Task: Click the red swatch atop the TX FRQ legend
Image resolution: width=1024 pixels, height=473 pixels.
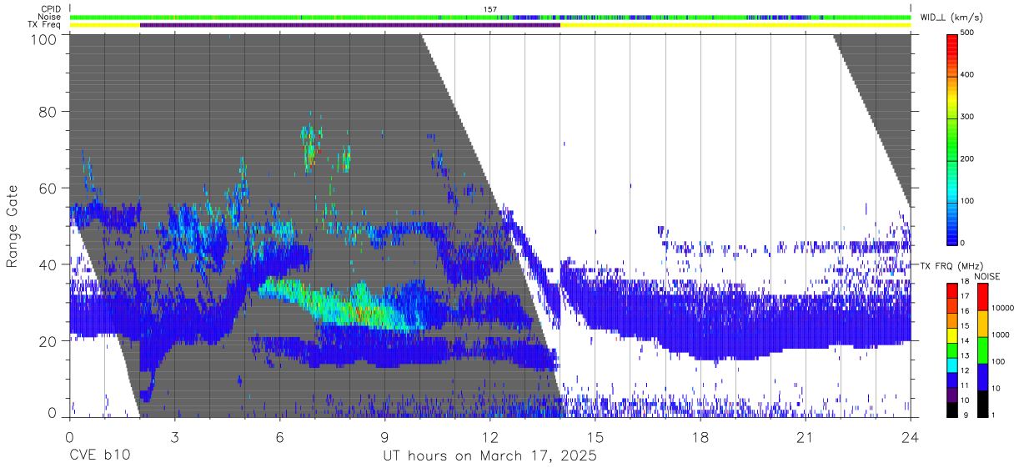Action: 952,290
